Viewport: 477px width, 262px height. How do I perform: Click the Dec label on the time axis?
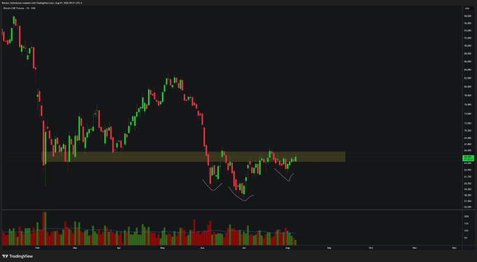coord(454,248)
